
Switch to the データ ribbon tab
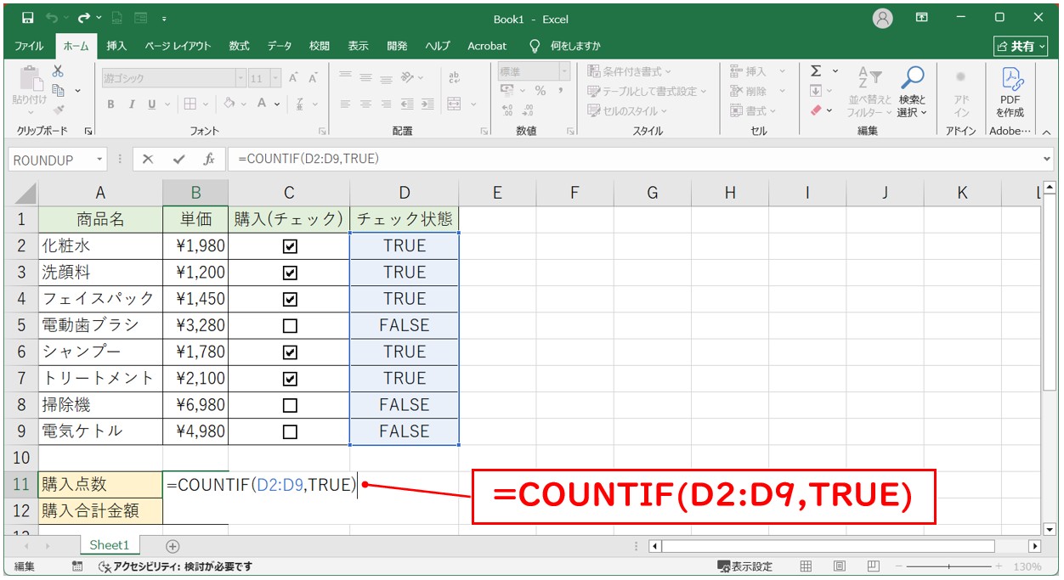click(280, 46)
